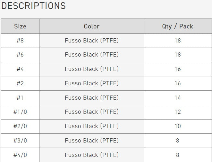Click the Color column header

point(92,26)
